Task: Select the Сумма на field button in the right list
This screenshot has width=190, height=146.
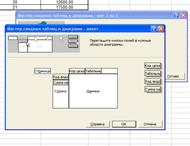Action: tap(153, 89)
